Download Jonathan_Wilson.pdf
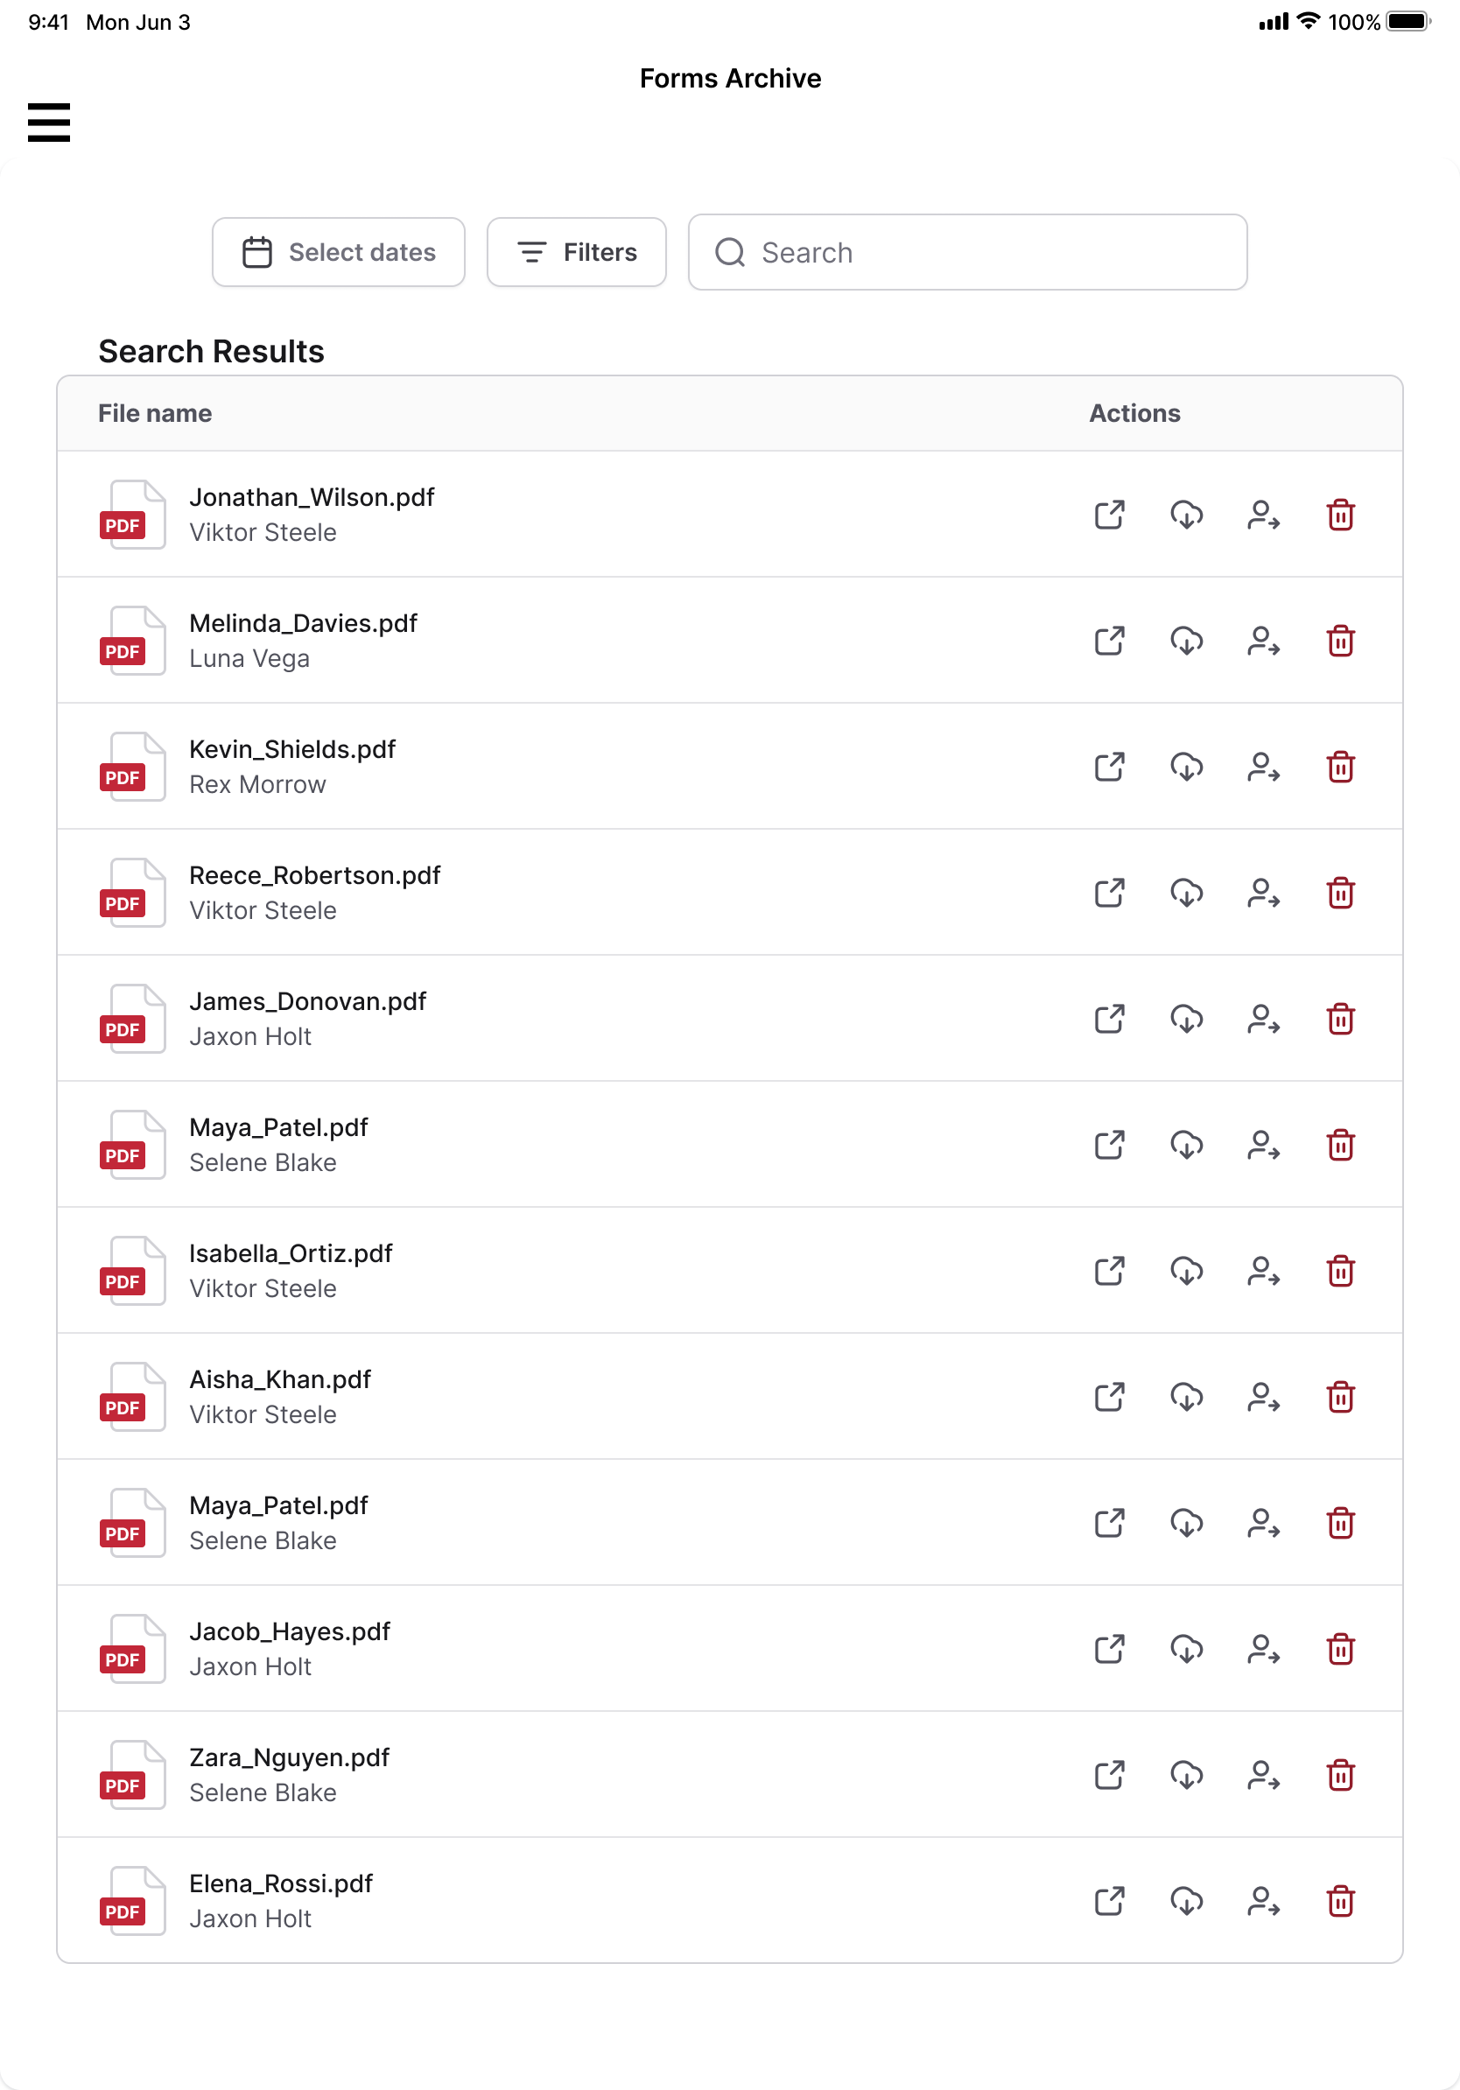1460x2090 pixels. click(x=1187, y=515)
